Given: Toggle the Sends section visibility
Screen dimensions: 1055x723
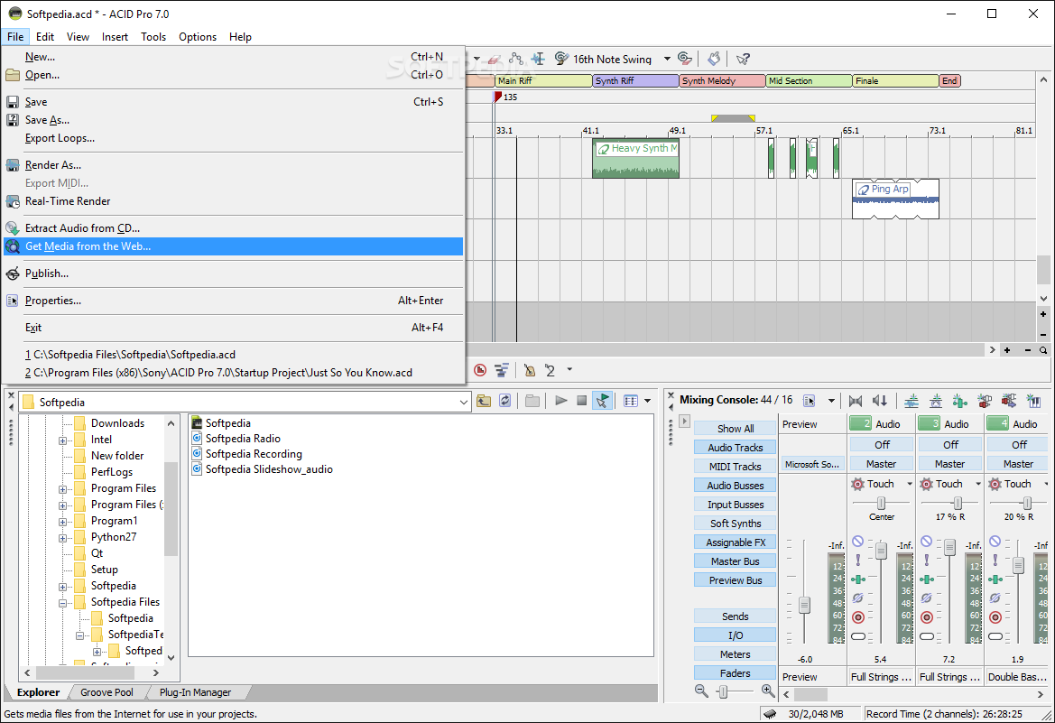Looking at the screenshot, I should [736, 616].
